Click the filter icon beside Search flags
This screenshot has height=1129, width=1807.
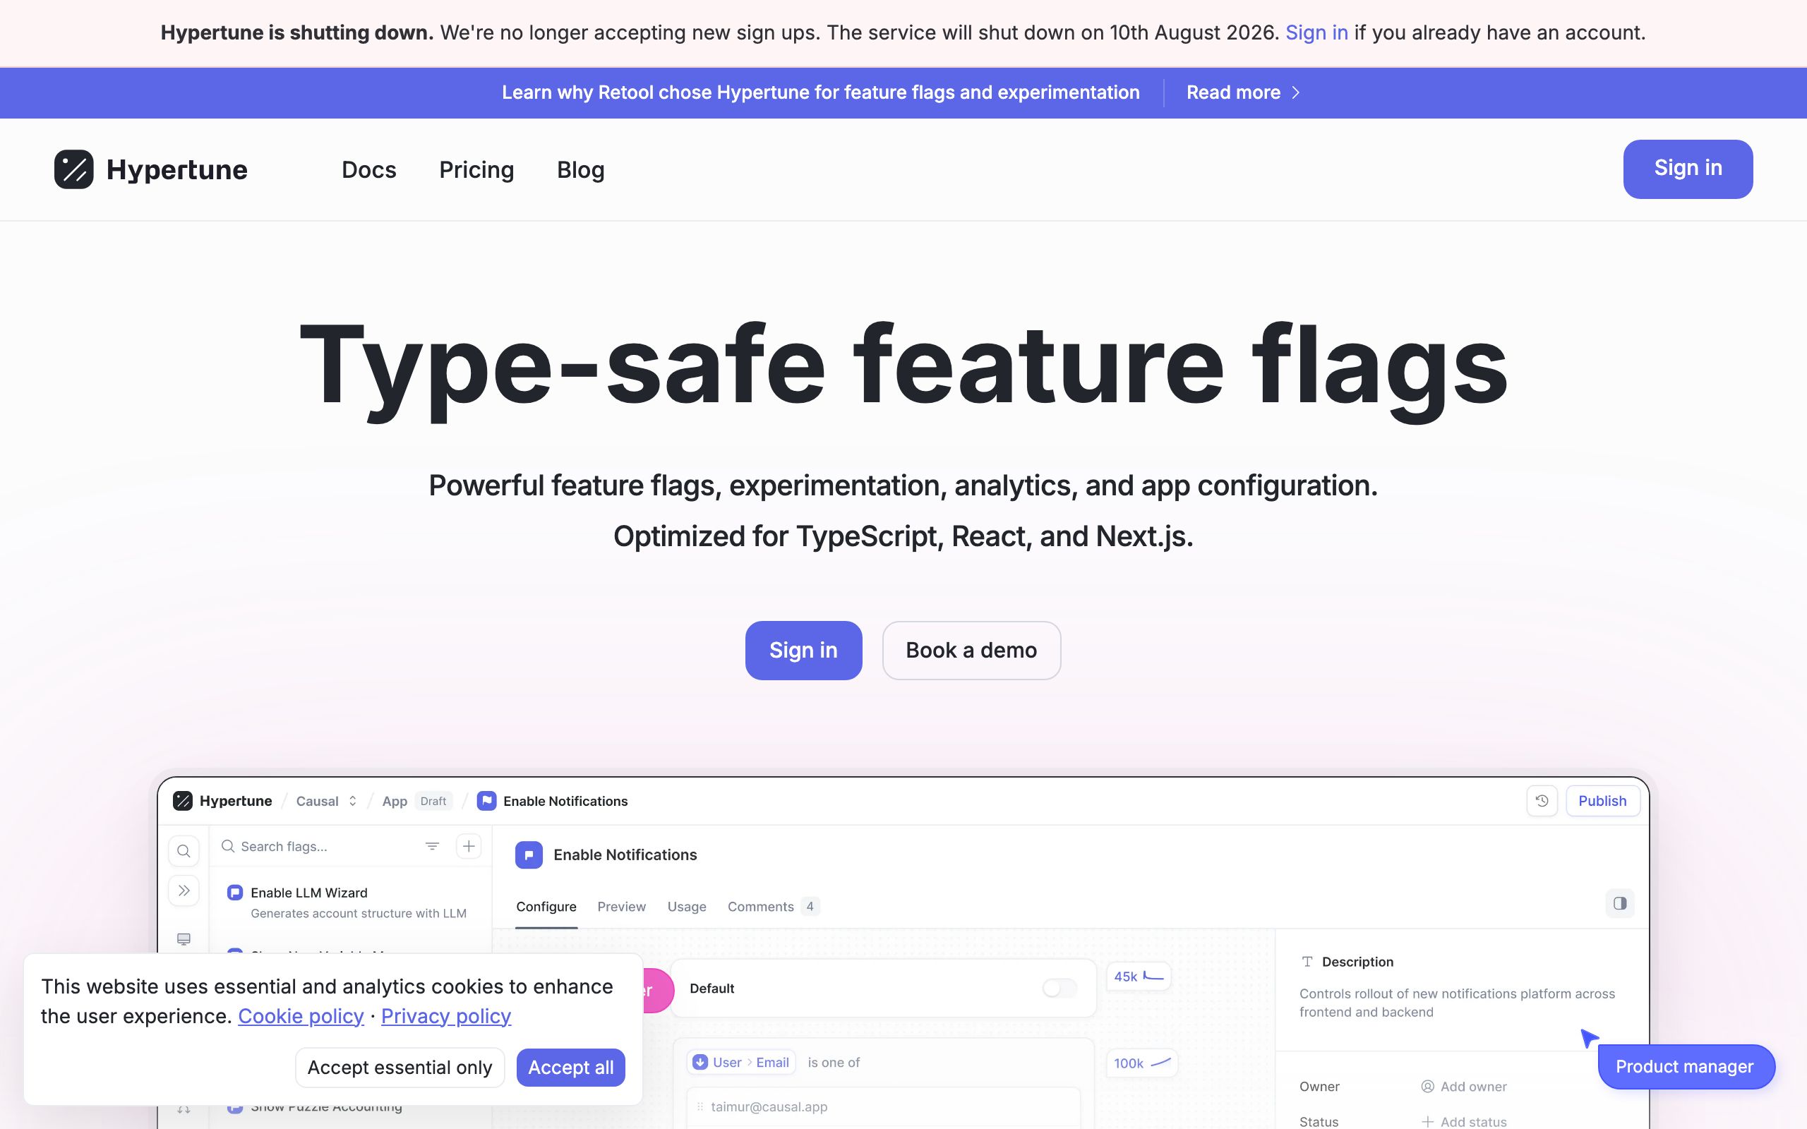coord(432,846)
